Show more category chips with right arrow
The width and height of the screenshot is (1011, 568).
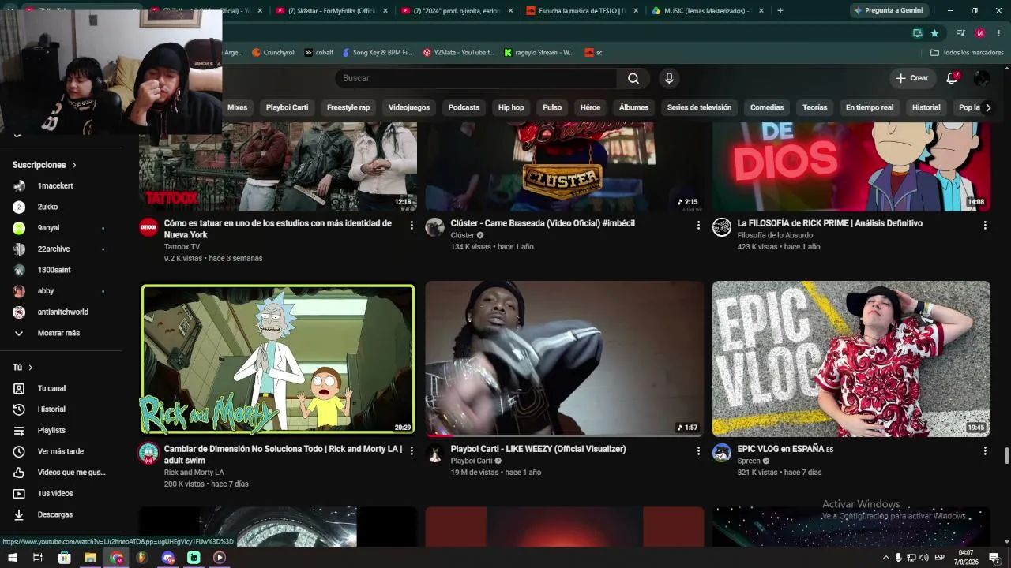tap(987, 107)
